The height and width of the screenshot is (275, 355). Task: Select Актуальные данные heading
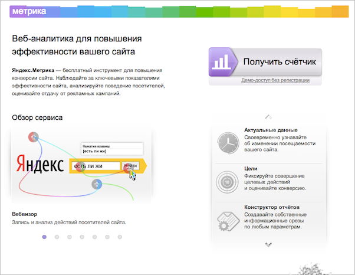point(271,130)
